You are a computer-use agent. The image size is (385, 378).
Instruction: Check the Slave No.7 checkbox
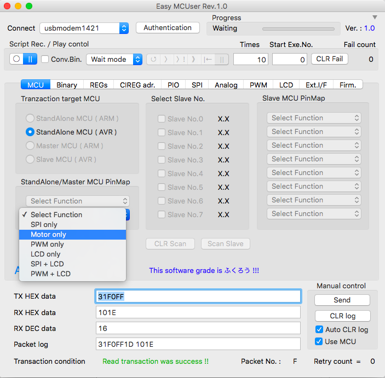tap(162, 214)
